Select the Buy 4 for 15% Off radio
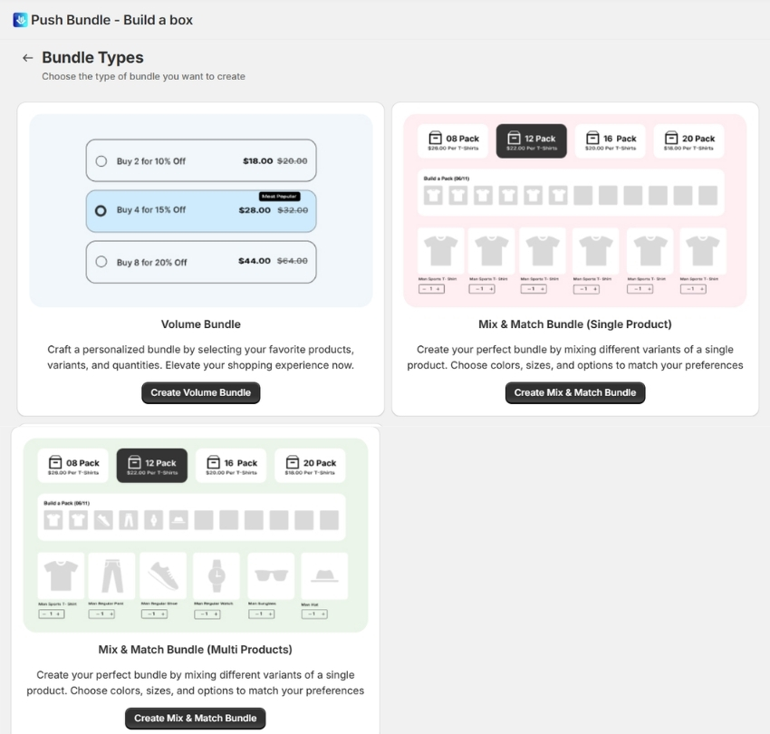This screenshot has height=734, width=770. 101,211
